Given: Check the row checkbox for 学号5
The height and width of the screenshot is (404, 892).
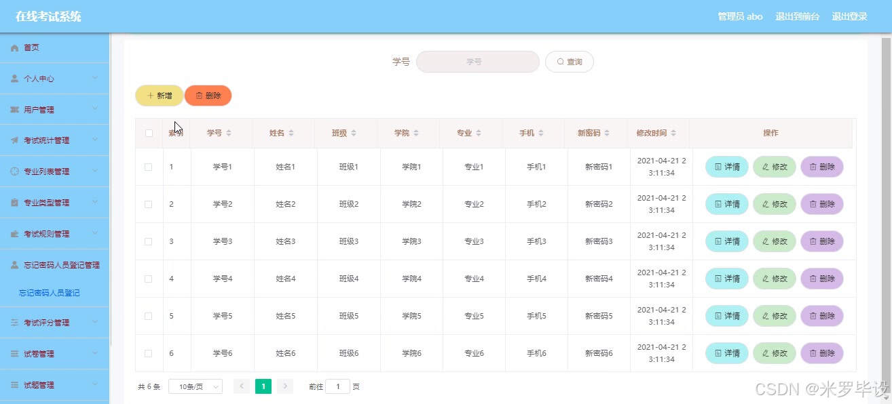Looking at the screenshot, I should [149, 316].
